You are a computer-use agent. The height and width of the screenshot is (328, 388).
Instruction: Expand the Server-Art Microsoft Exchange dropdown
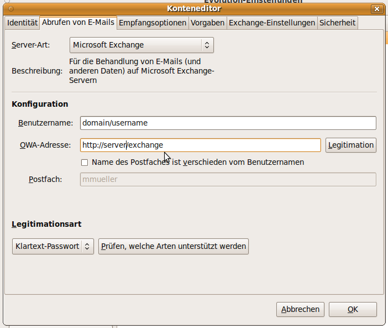[x=141, y=45]
